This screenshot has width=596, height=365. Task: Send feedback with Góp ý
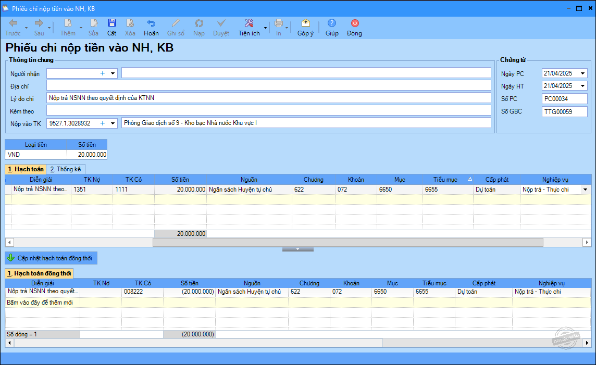point(306,28)
